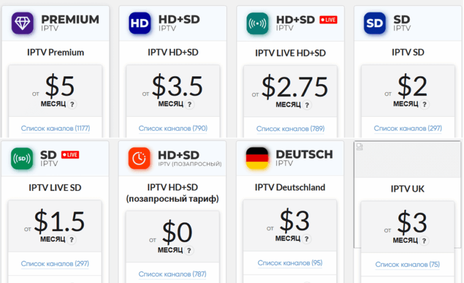Open channel list with 789 channels
Viewport: 464px width, 283px height.
point(290,128)
